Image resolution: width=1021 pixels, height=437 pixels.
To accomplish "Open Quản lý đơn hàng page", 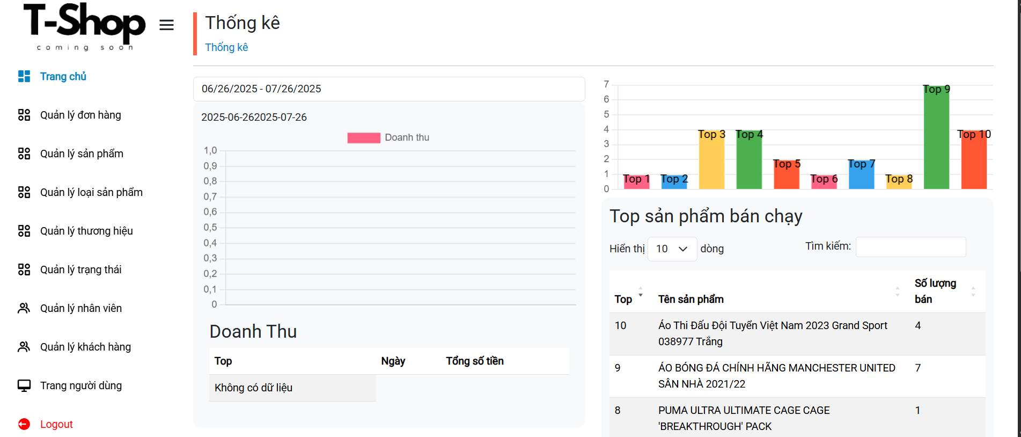I will [80, 115].
